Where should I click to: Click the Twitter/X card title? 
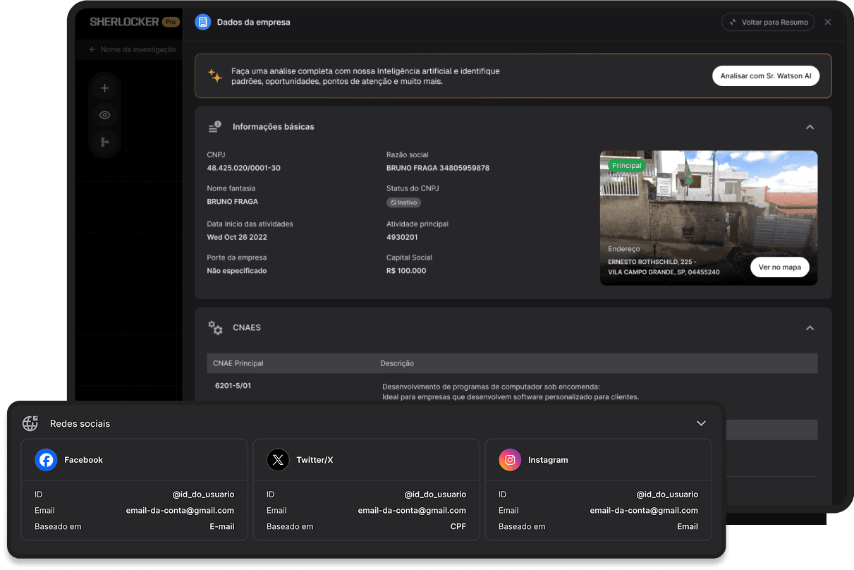click(315, 460)
